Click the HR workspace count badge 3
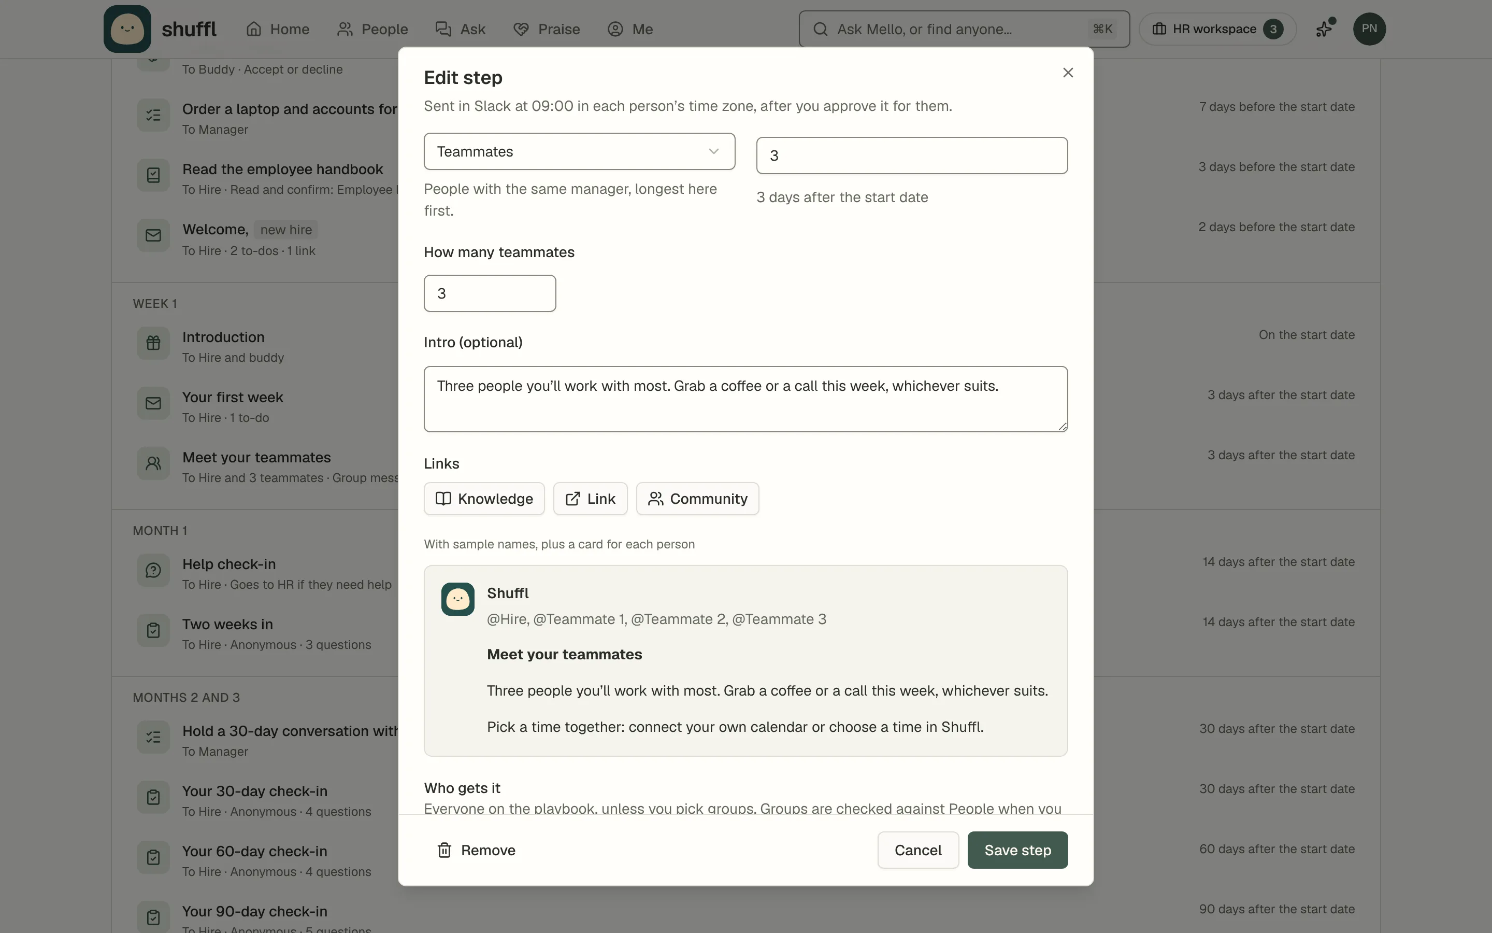1492x933 pixels. [1272, 29]
